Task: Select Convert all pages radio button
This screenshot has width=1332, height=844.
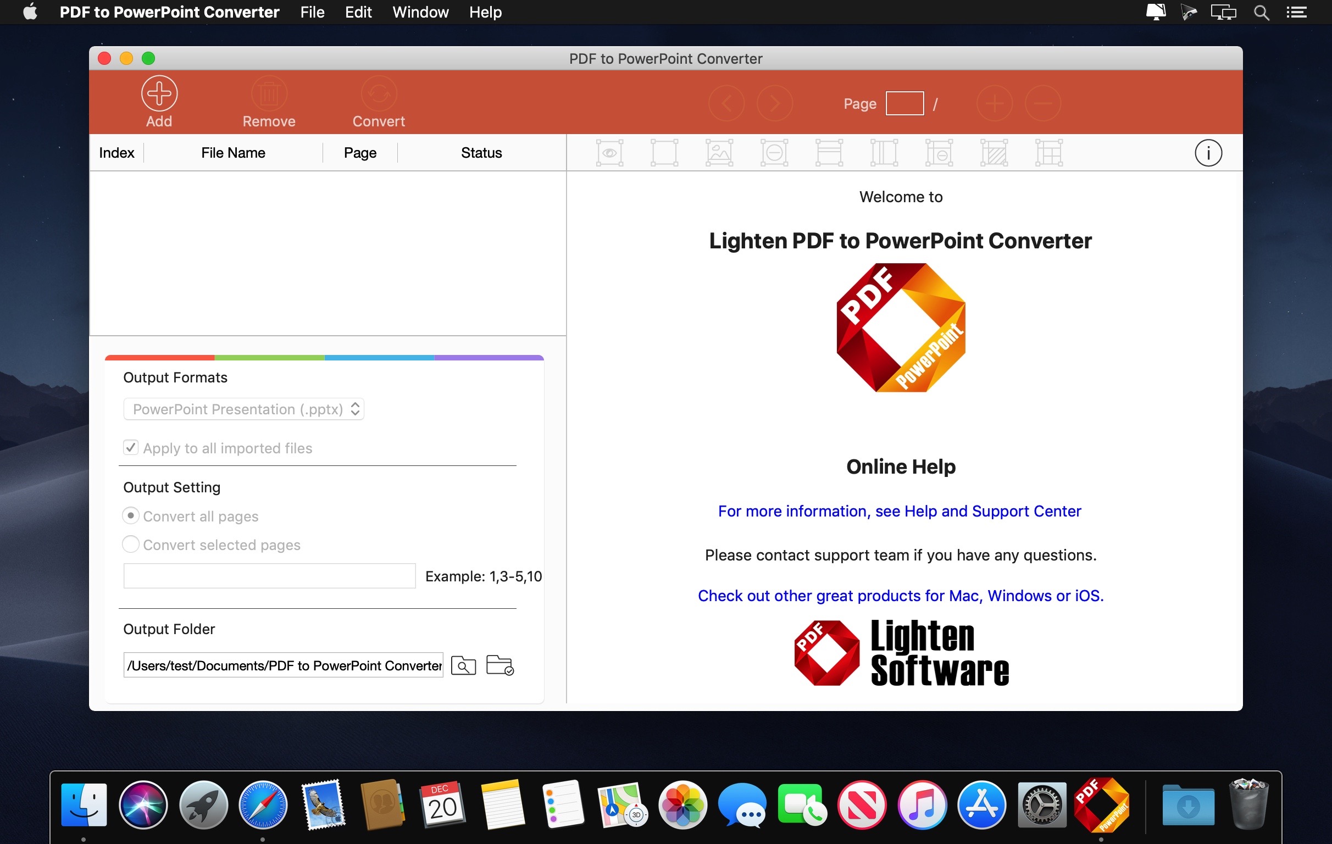Action: point(131,515)
